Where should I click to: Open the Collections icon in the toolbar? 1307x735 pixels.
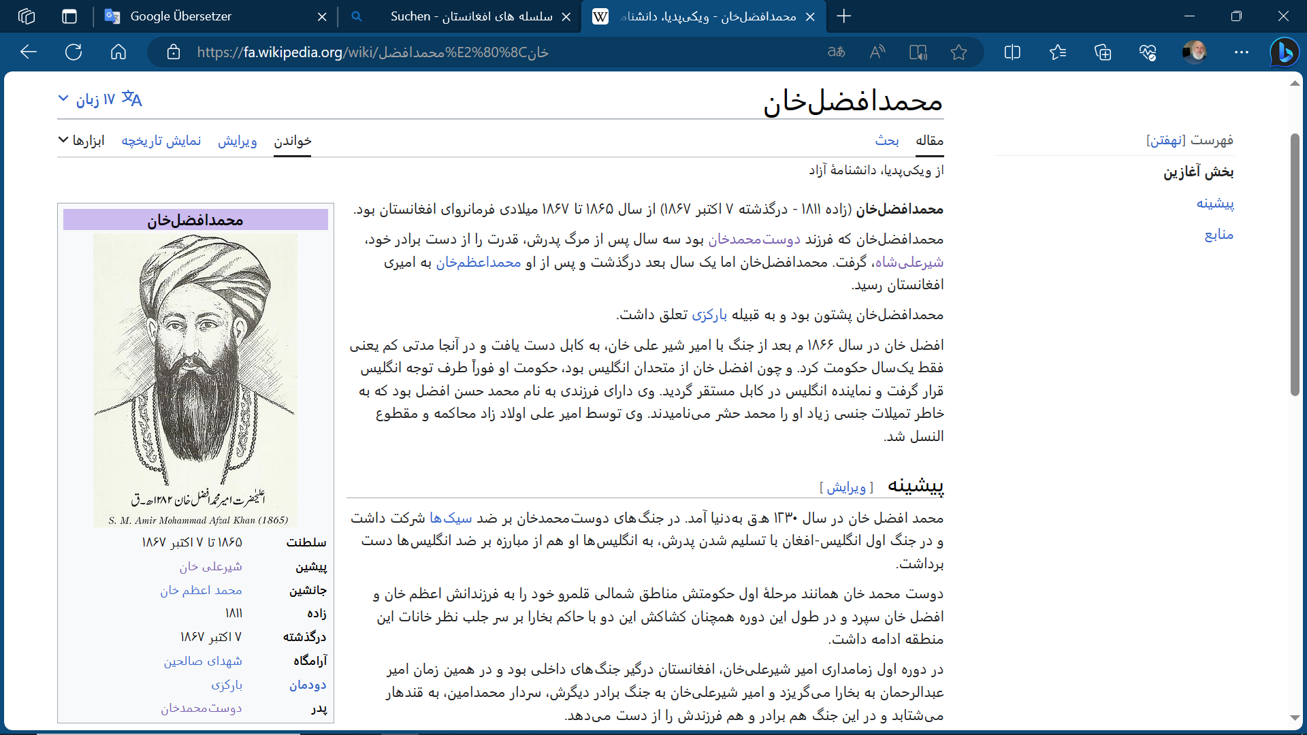[1103, 52]
